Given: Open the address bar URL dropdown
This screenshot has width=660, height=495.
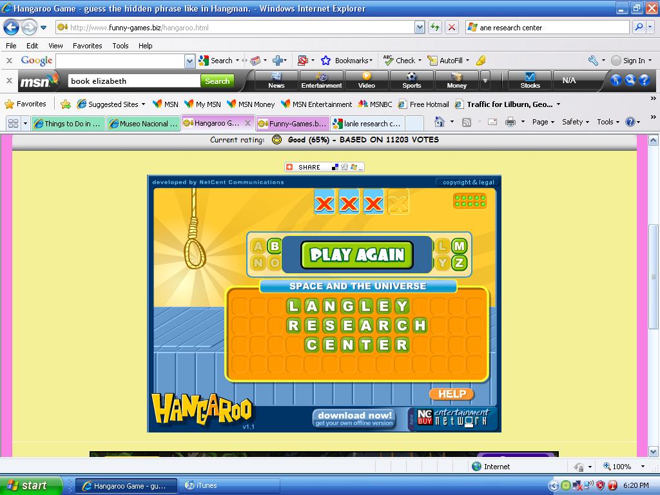Looking at the screenshot, I should pos(419,28).
